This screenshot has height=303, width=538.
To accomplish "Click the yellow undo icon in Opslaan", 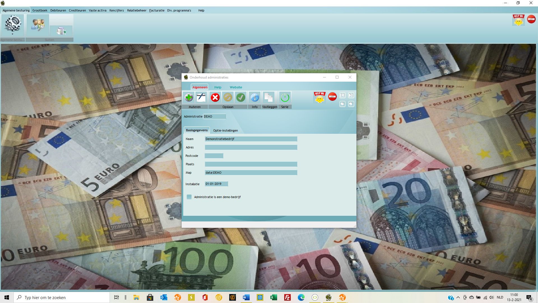I will click(x=228, y=97).
